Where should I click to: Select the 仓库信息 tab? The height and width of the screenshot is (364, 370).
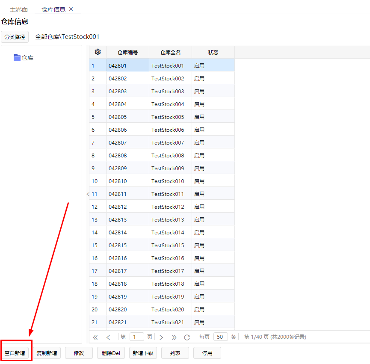coord(53,9)
